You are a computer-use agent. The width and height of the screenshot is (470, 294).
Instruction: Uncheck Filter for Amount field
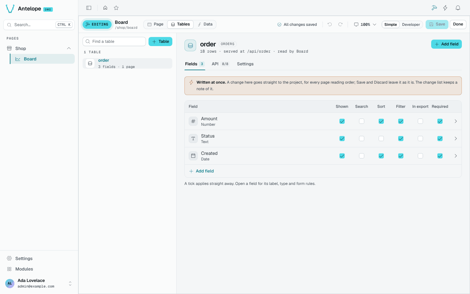point(401,121)
